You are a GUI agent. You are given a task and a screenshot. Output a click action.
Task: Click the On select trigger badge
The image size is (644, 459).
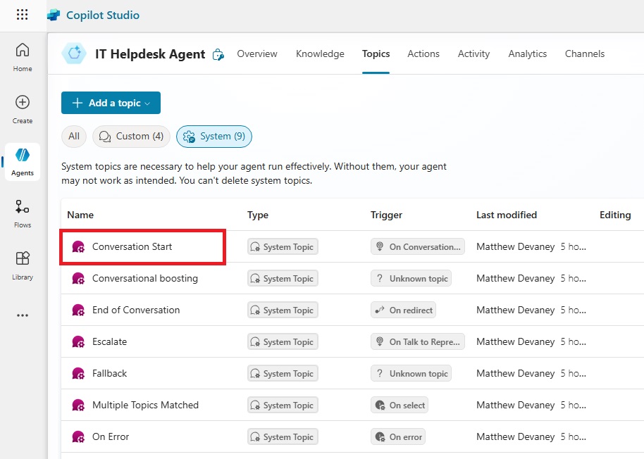click(x=400, y=405)
